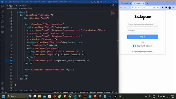Viewport: 176px width, 99px height.
Task: Focus the Phone, username, or email field
Action: point(142,24)
